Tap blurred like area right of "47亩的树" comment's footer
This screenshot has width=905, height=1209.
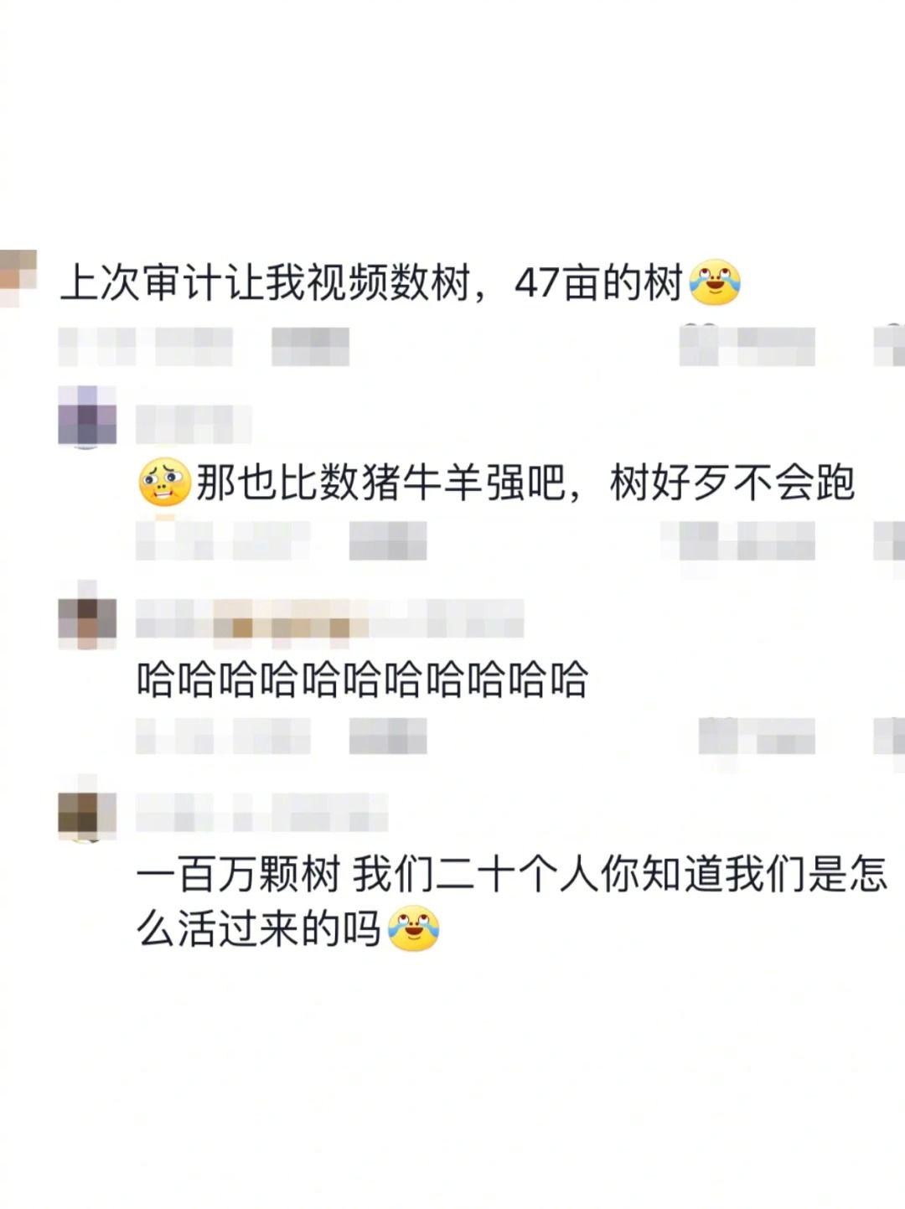click(x=747, y=346)
